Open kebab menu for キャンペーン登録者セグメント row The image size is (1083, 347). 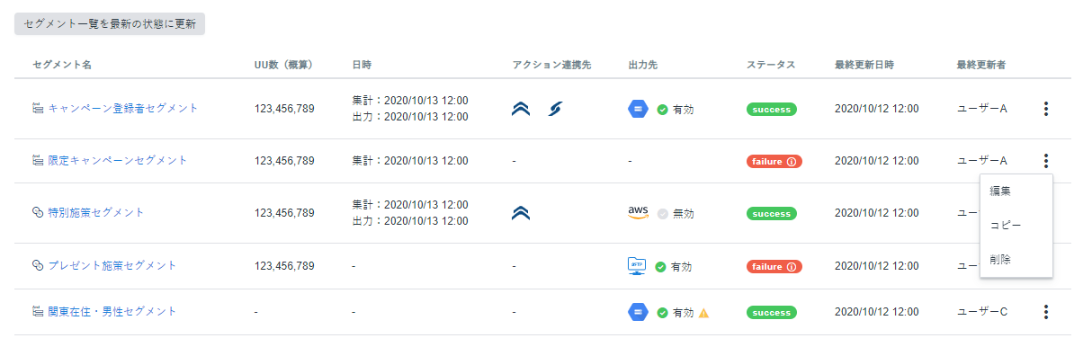pos(1045,109)
